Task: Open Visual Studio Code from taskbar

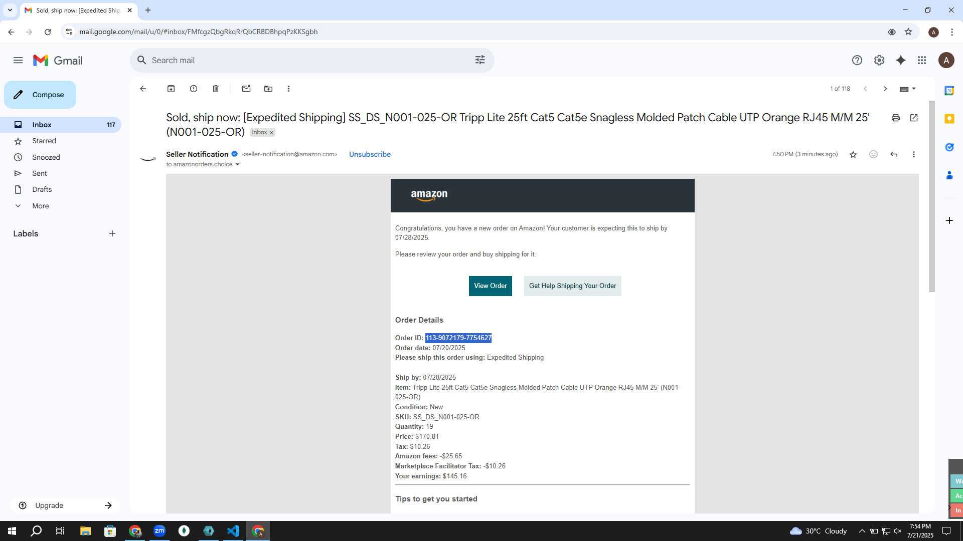Action: (x=233, y=531)
